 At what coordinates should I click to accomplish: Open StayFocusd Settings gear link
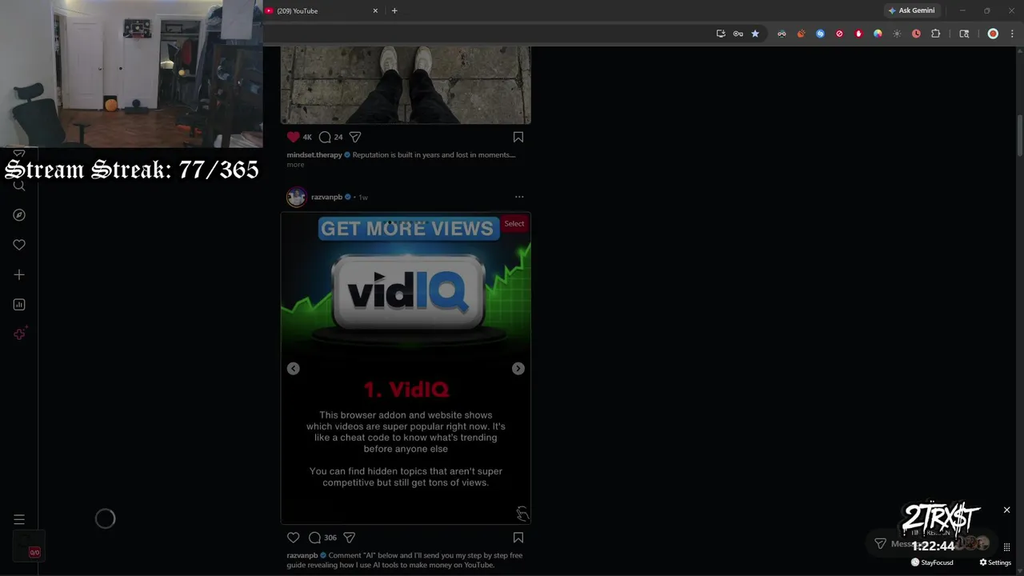click(x=995, y=562)
